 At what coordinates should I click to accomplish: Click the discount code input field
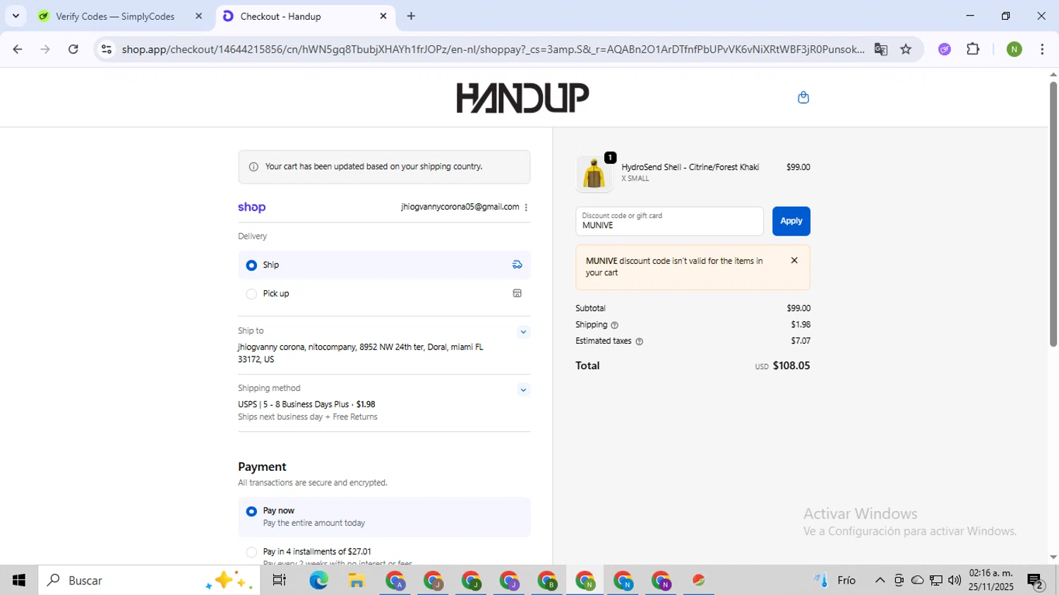(x=669, y=221)
